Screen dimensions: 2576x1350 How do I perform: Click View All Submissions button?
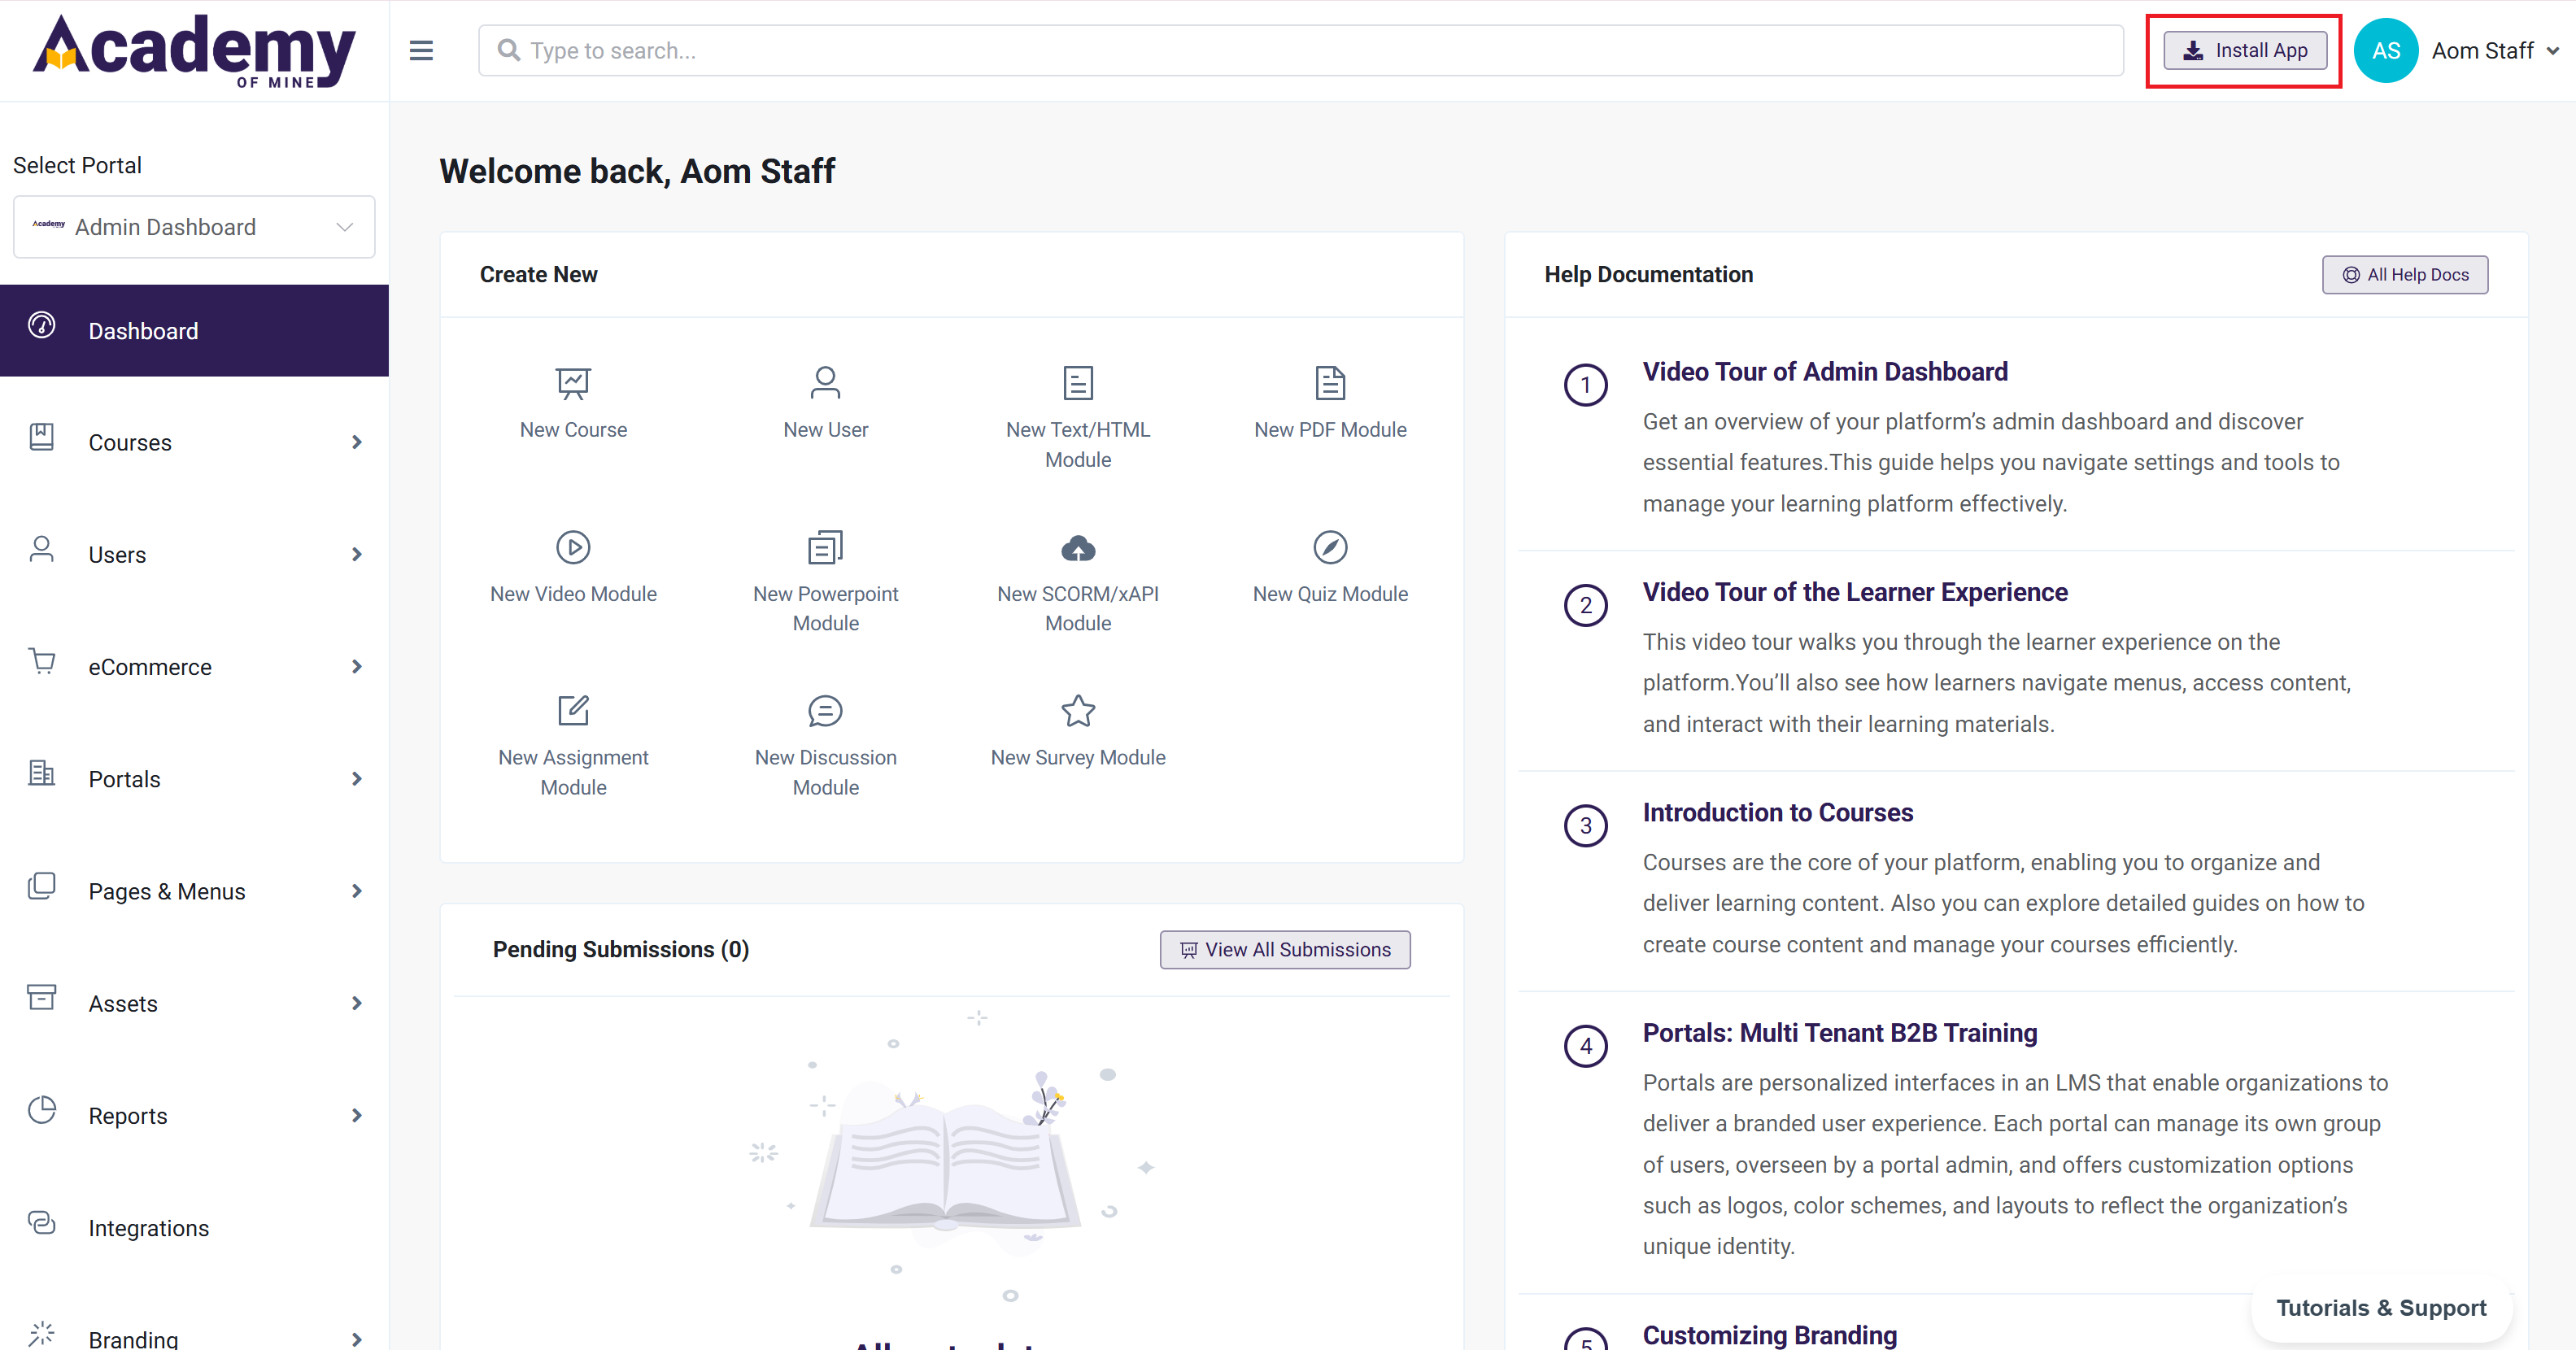click(x=1284, y=949)
